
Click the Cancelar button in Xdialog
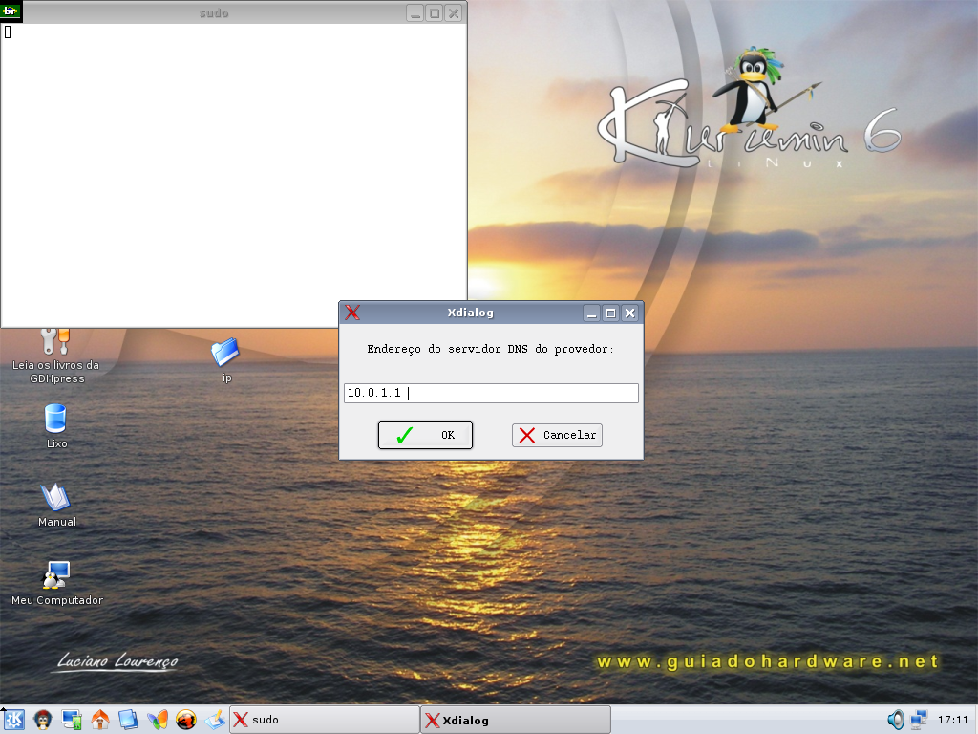(x=557, y=435)
